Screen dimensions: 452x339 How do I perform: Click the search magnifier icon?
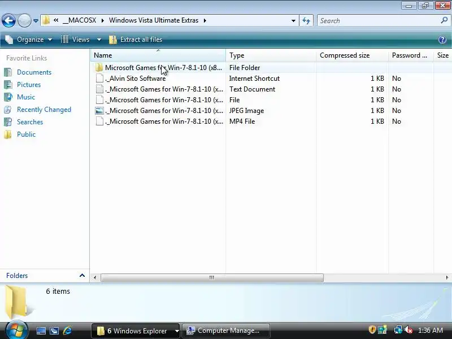pyautogui.click(x=444, y=20)
